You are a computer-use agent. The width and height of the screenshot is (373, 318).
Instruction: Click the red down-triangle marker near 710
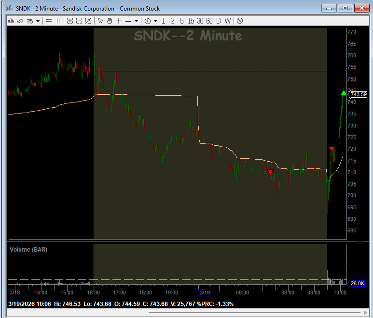click(x=270, y=172)
